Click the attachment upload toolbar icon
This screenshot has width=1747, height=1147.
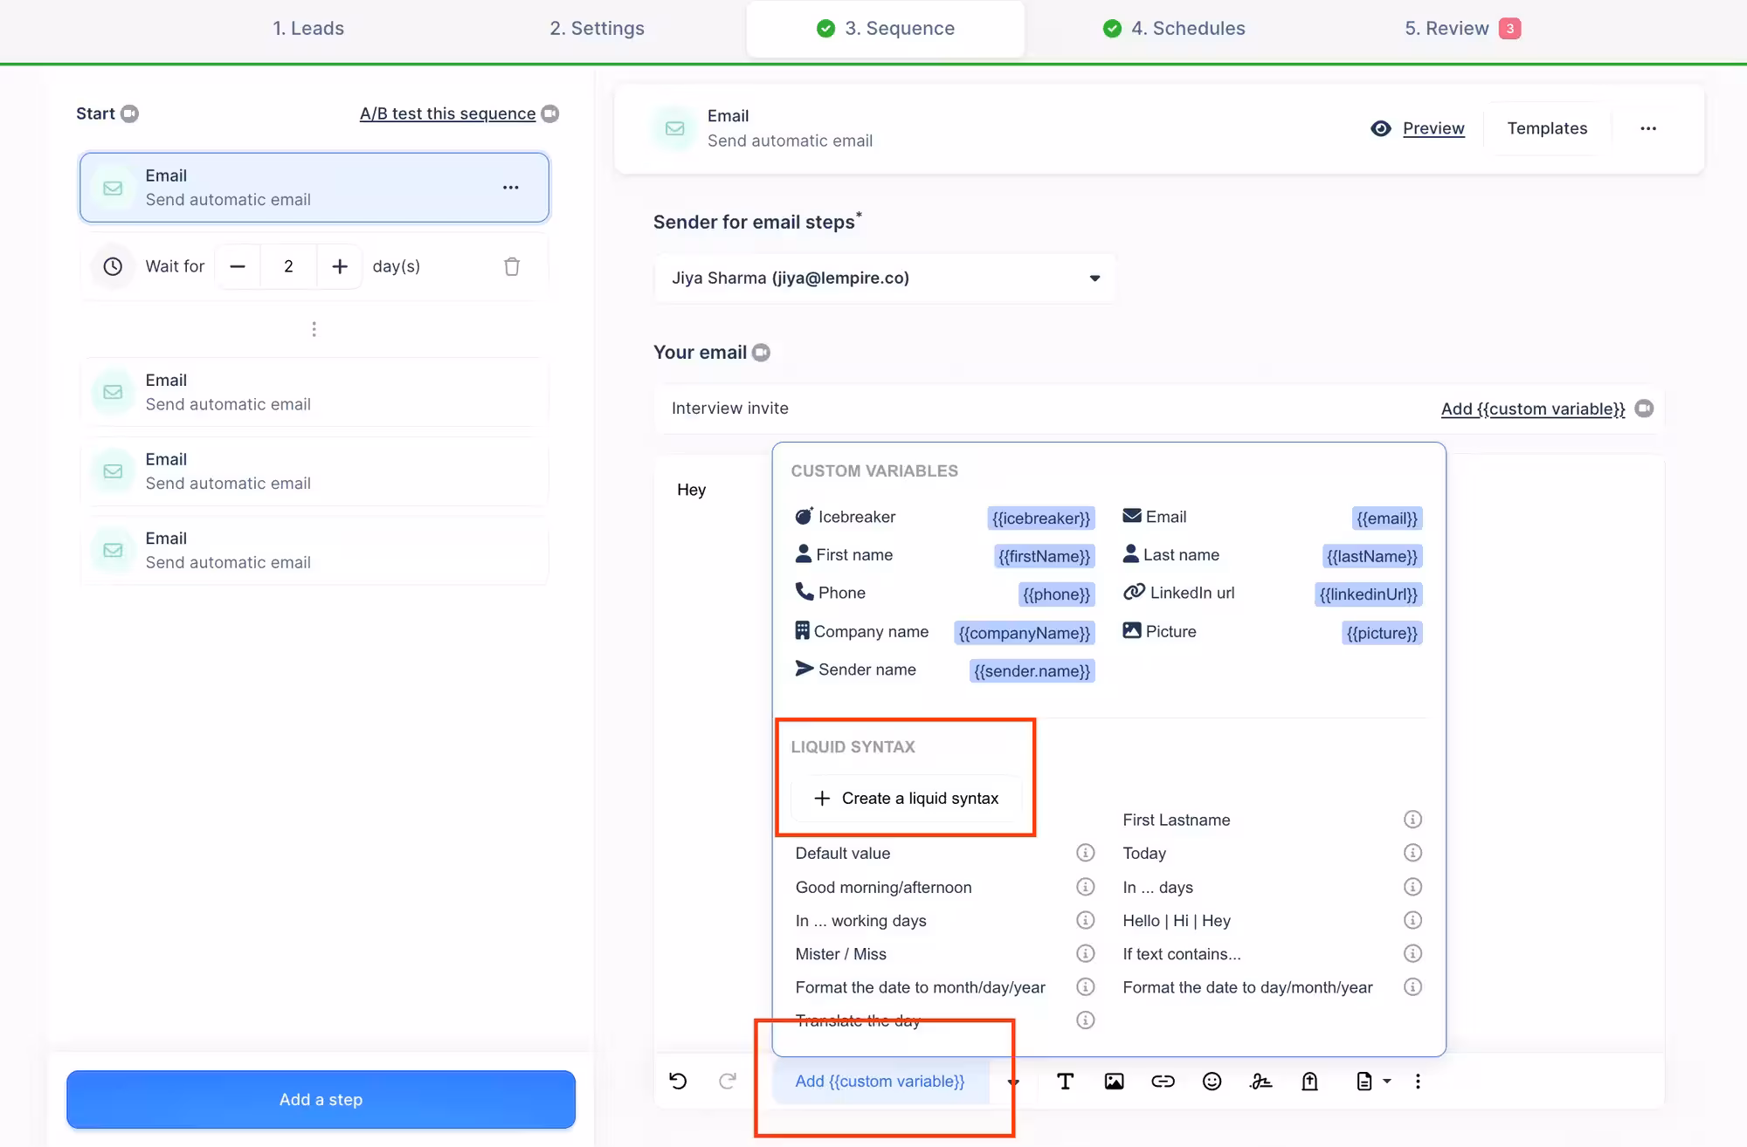point(1309,1082)
